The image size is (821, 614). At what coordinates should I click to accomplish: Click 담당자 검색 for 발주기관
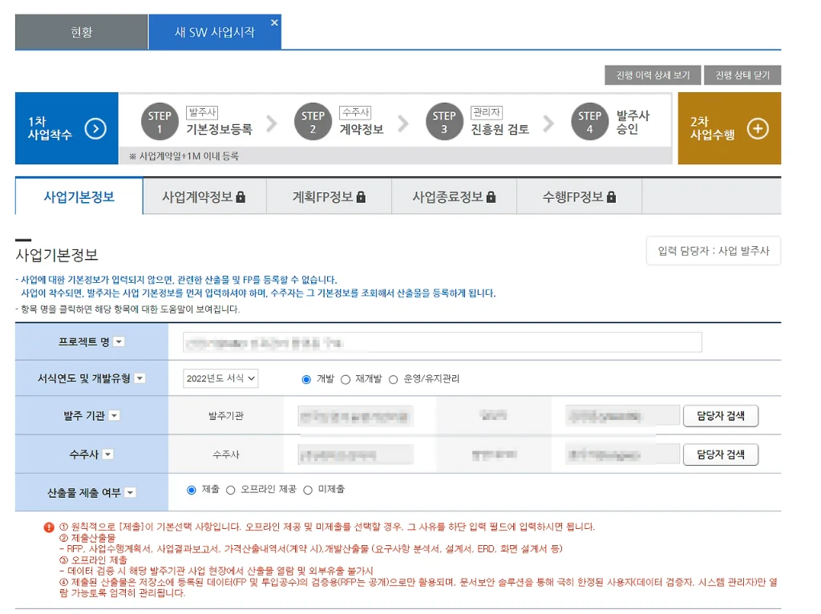(x=720, y=416)
